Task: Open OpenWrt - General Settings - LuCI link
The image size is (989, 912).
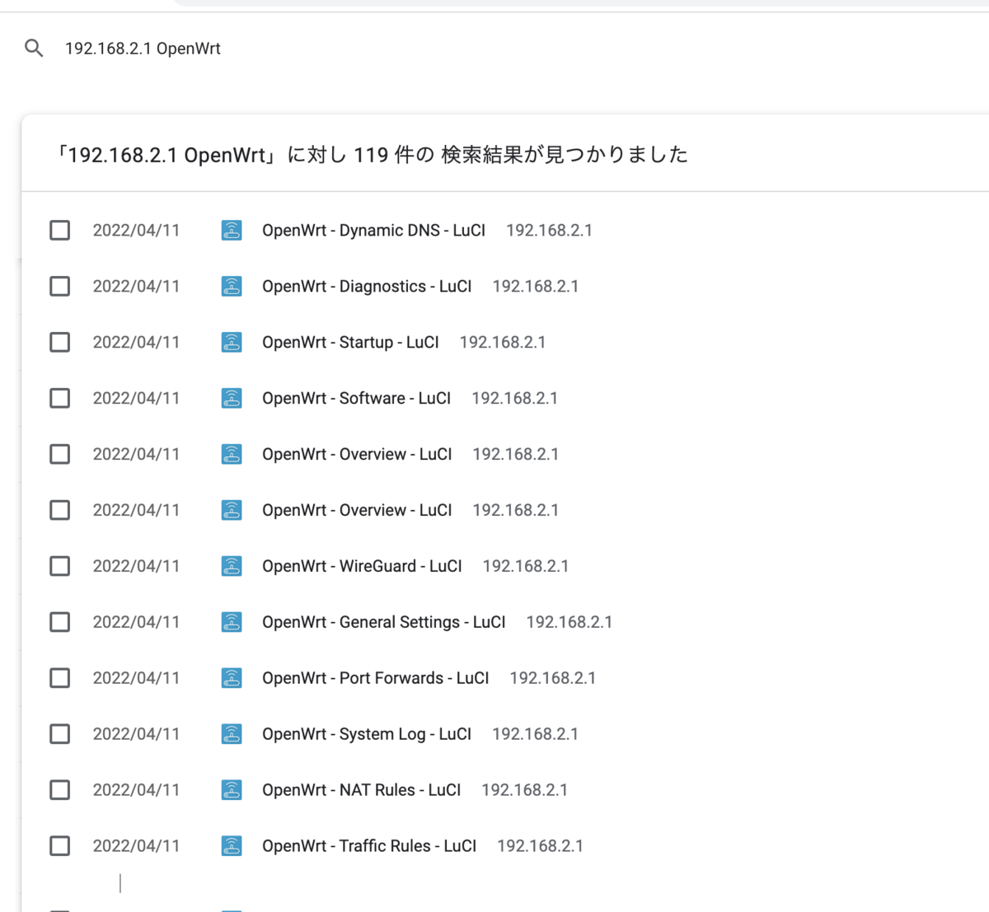Action: tap(384, 623)
